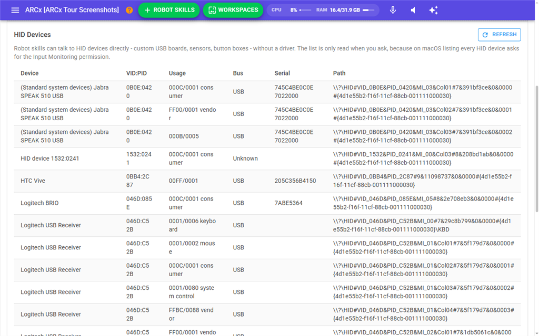Click the 0BB4:2C87 VID:PID cell
The image size is (539, 336).
[x=137, y=181]
